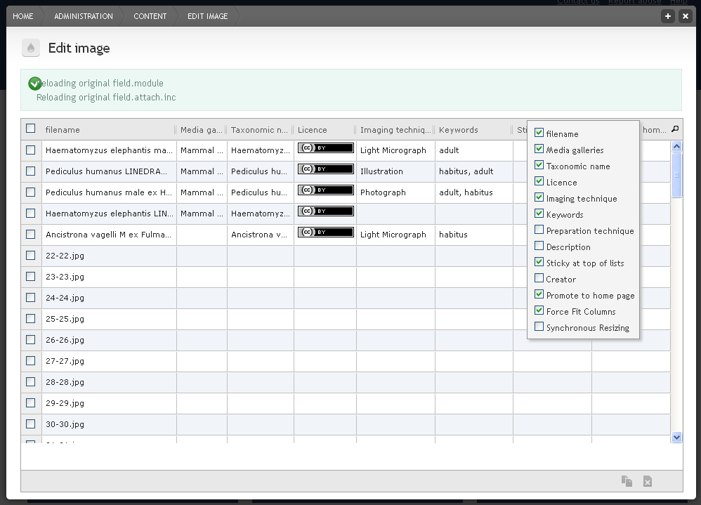This screenshot has height=505, width=701.
Task: Sort by filename column header
Action: [108, 130]
